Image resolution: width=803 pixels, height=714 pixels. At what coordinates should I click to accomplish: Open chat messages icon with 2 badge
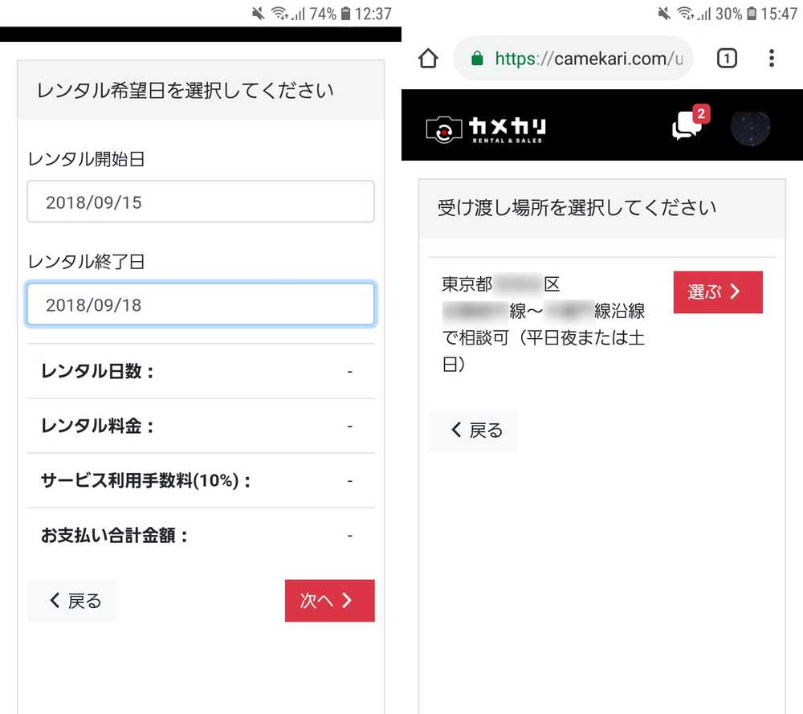[687, 126]
